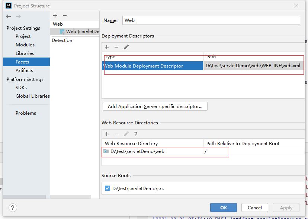Remove the selected deployment descriptor
Image resolution: width=308 pixels, height=219 pixels.
pyautogui.click(x=116, y=47)
